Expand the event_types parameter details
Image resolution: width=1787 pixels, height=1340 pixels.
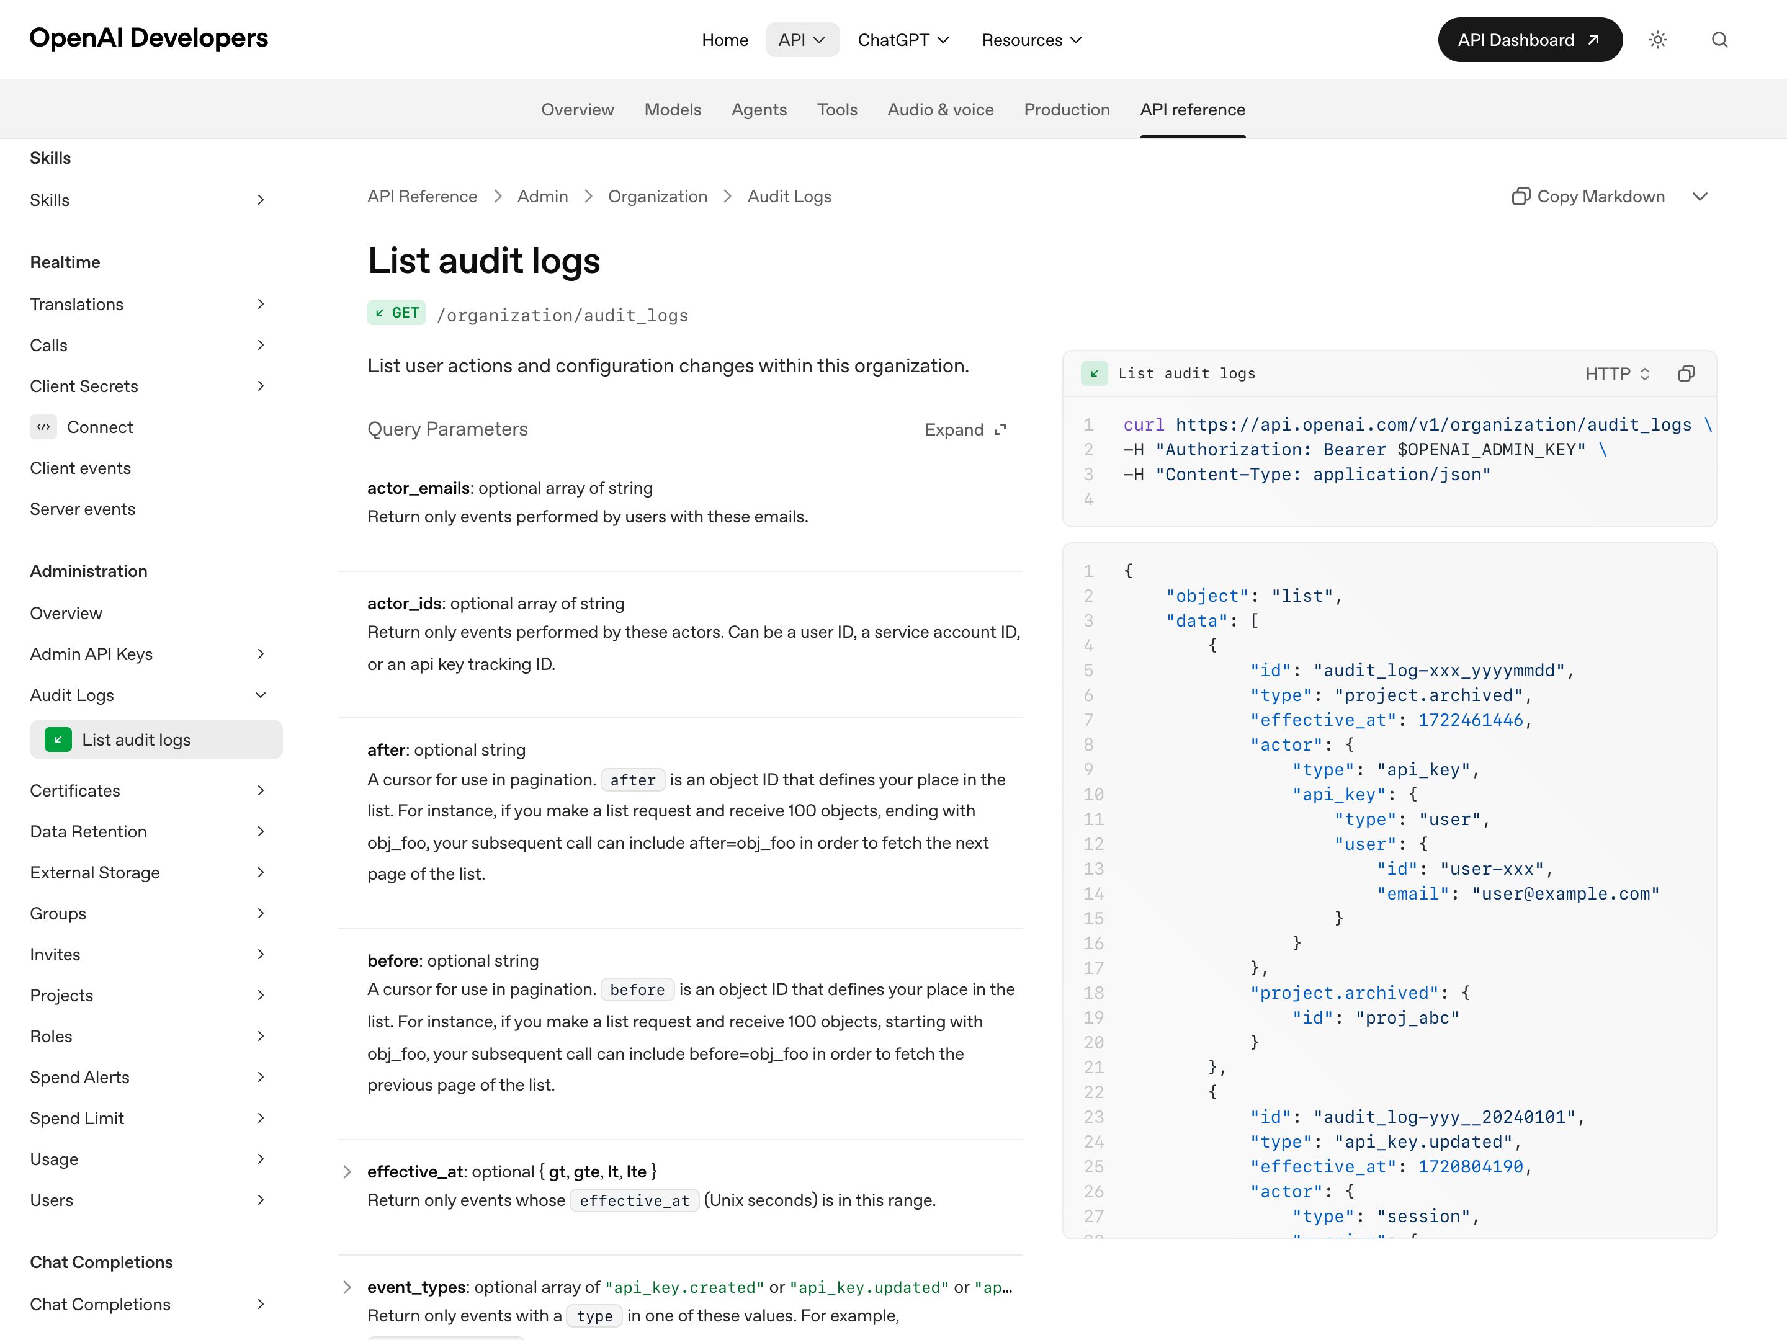pos(347,1287)
